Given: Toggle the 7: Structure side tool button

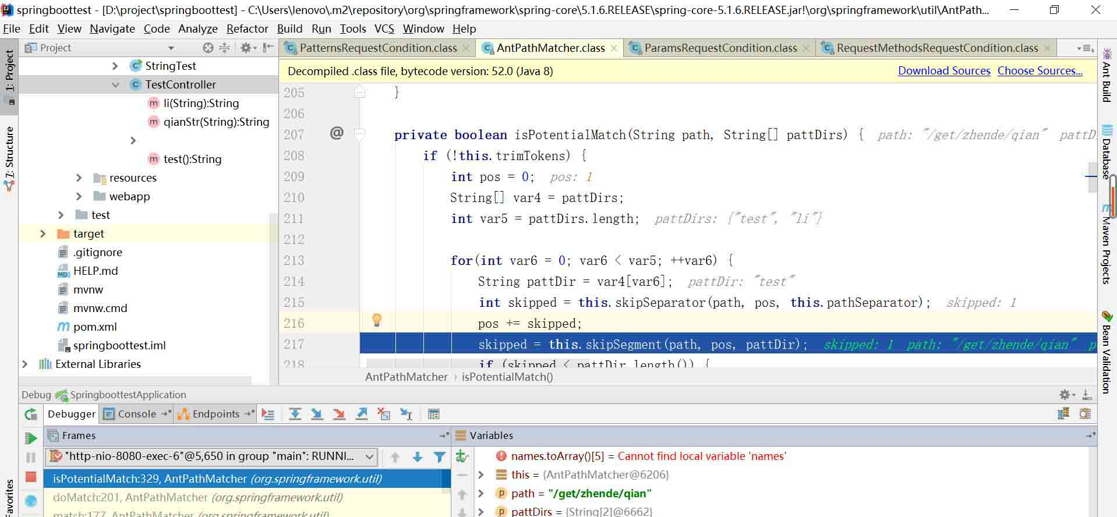Looking at the screenshot, I should tap(9, 158).
